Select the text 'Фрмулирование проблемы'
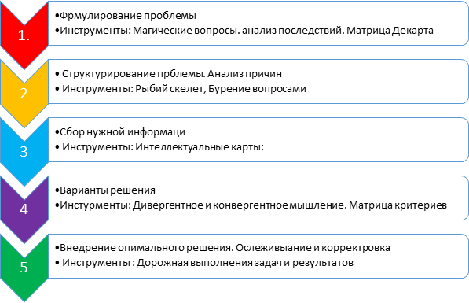The height and width of the screenshot is (303, 469). 128,16
